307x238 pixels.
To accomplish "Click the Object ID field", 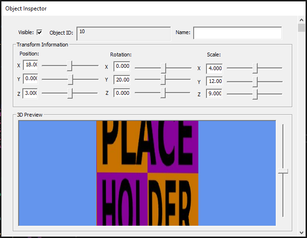I will click(x=123, y=33).
